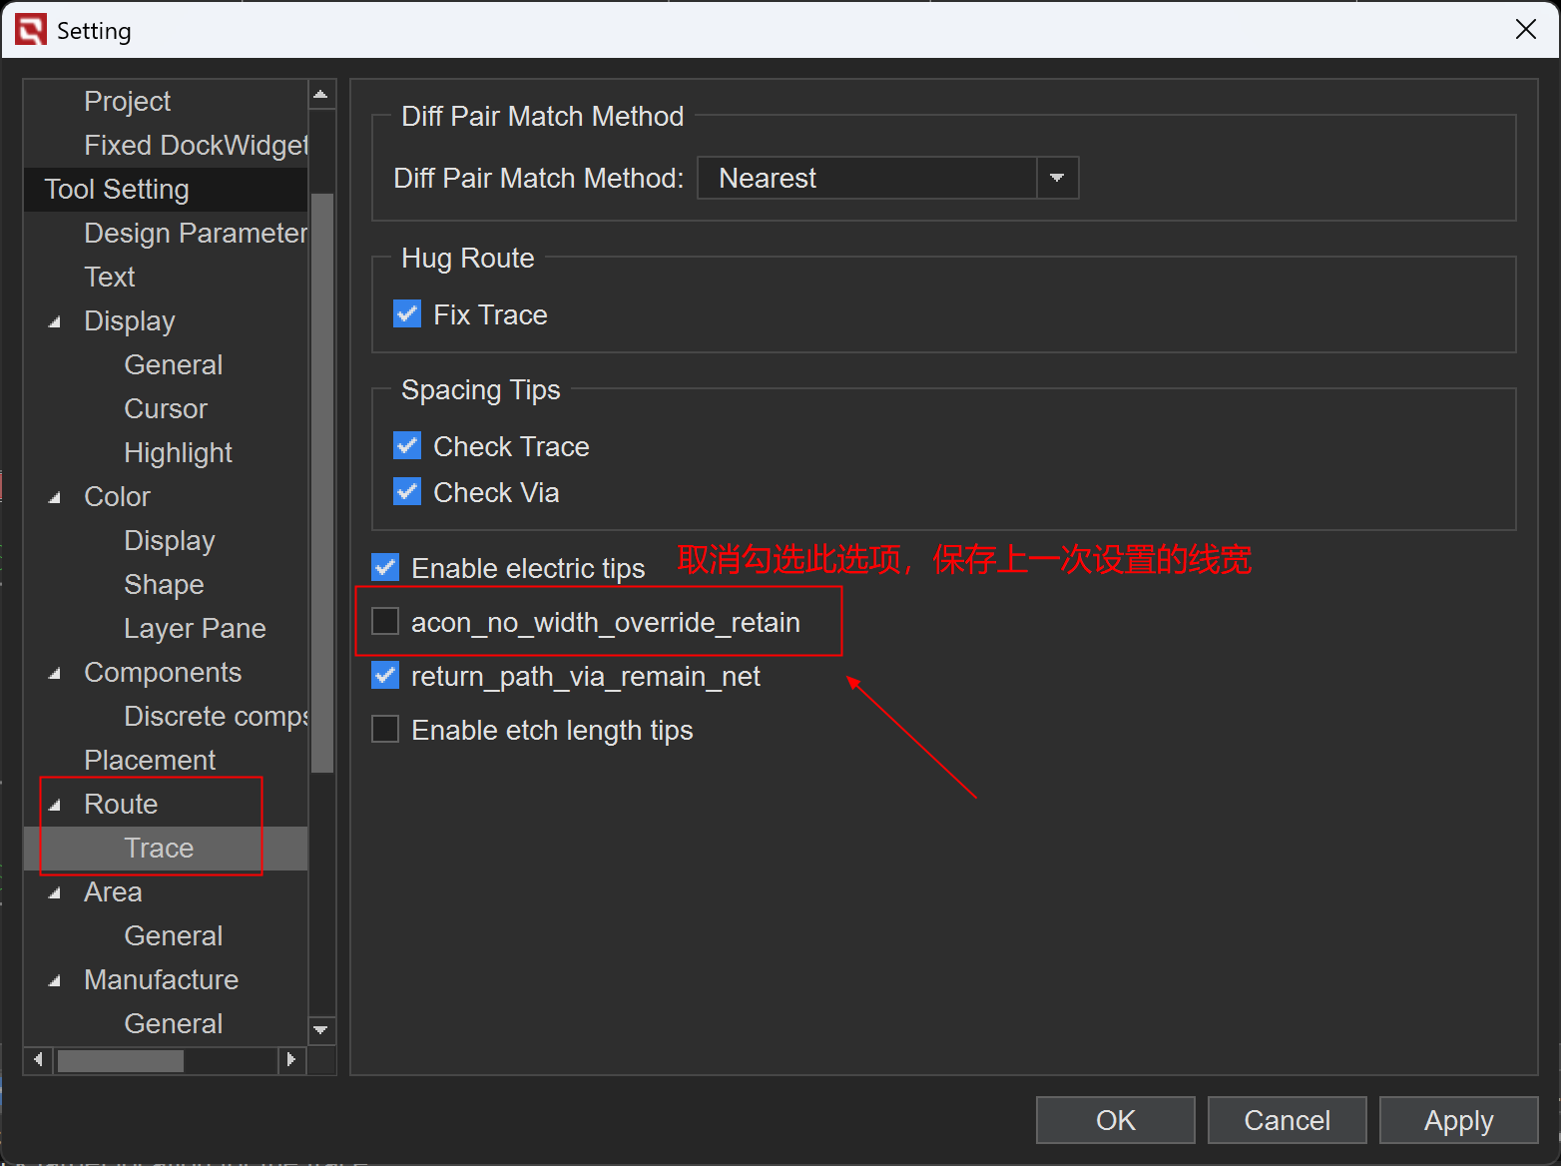Uncheck return_path_via_remain_net option
The image size is (1561, 1166).
(x=385, y=676)
